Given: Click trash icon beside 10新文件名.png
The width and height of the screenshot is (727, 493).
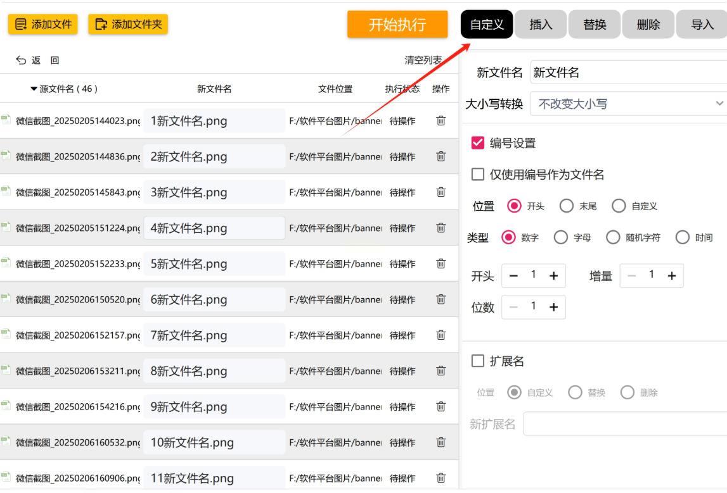Looking at the screenshot, I should pyautogui.click(x=441, y=442).
